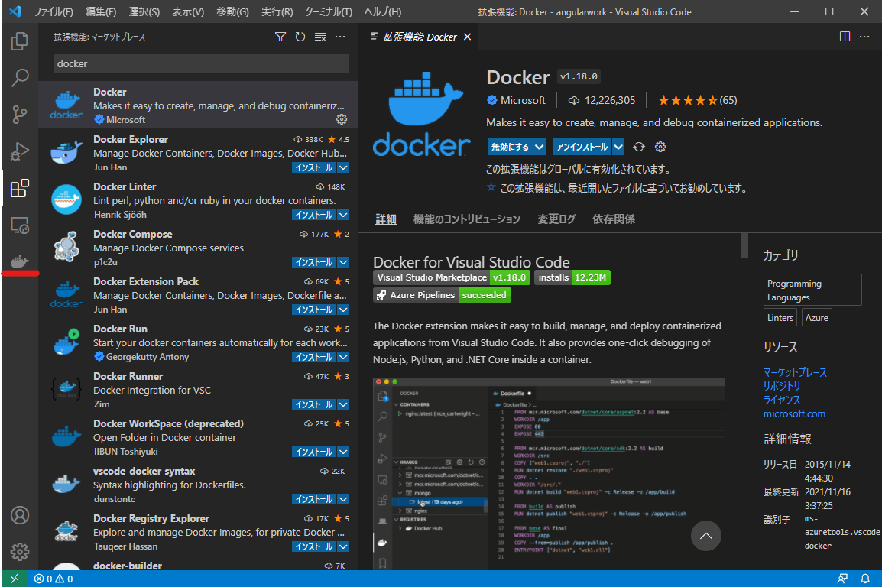Viewport: 882px width, 587px height.
Task: Open the Programming Languages category
Action: 812,290
